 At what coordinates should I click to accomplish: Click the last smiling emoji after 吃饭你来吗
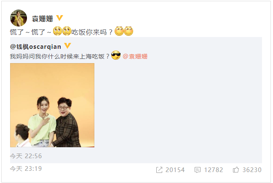(x=128, y=31)
